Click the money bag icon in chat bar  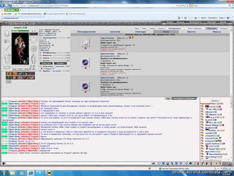pyautogui.click(x=198, y=163)
